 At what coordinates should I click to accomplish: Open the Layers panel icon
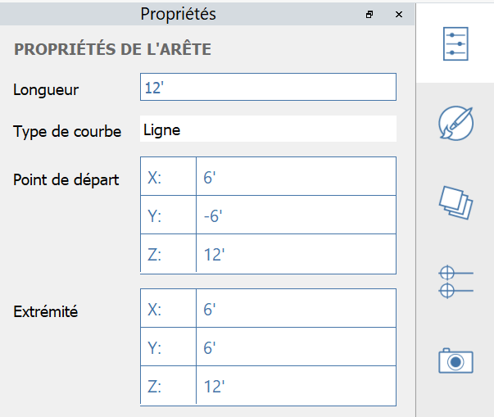pos(455,202)
